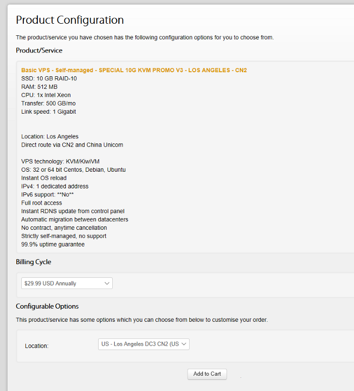Click the 99.9% uptime guarantee text
The width and height of the screenshot is (354, 391).
click(x=53, y=245)
